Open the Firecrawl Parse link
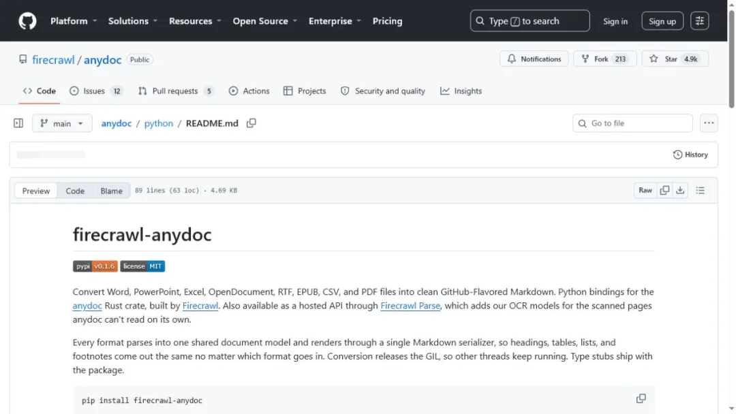The image size is (736, 414). (x=410, y=306)
